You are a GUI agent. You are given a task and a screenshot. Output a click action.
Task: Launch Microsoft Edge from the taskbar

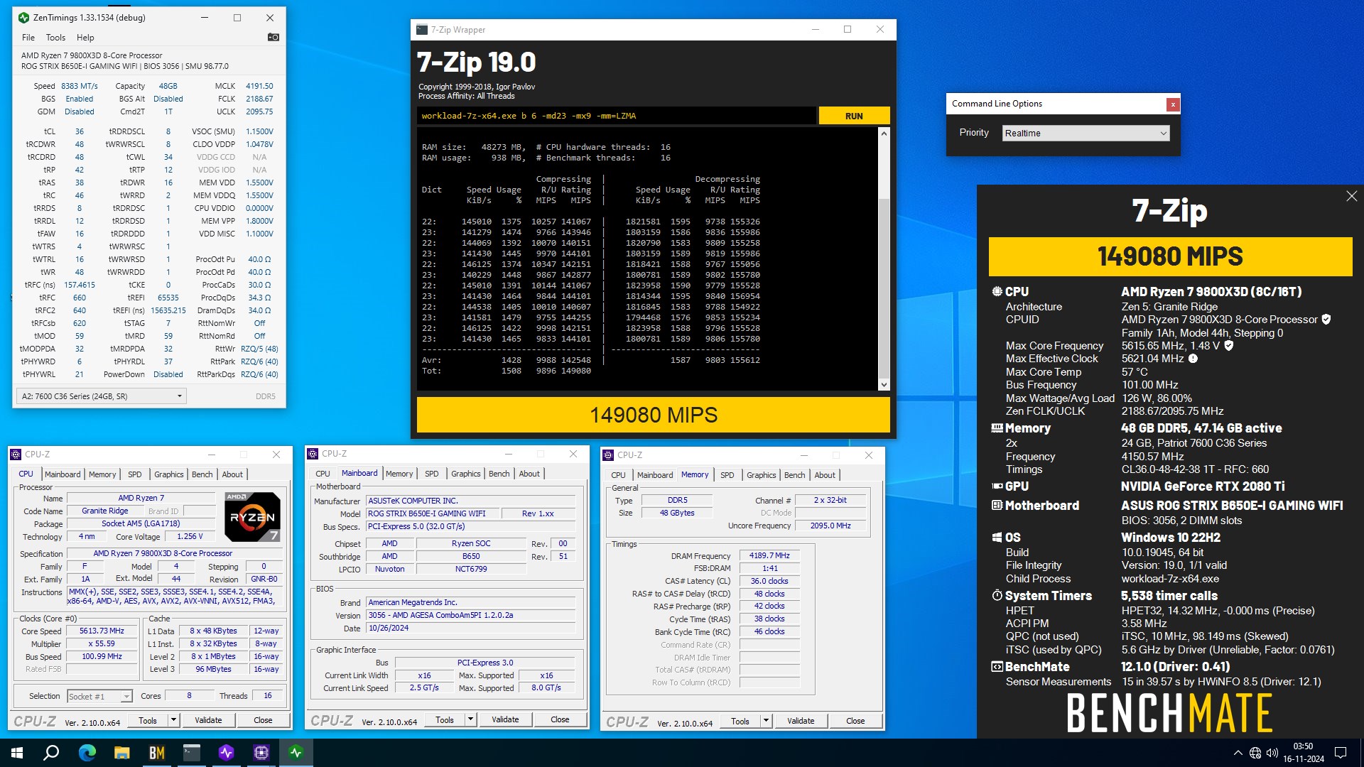pos(87,753)
